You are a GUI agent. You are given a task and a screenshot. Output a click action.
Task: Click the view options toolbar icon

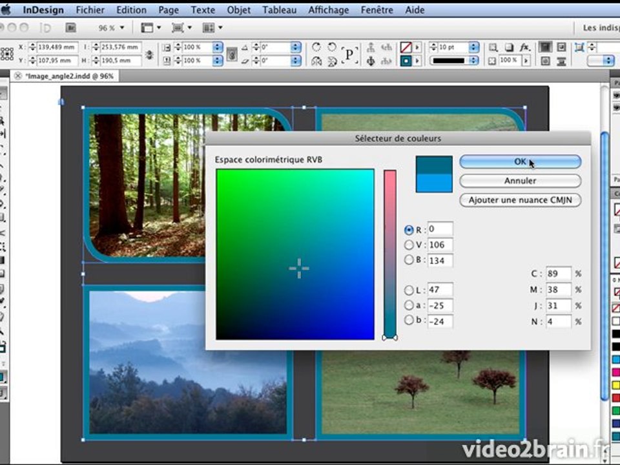pyautogui.click(x=147, y=28)
